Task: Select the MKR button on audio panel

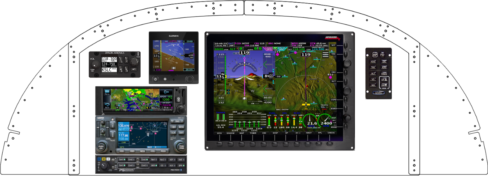Action: [x=142, y=165]
